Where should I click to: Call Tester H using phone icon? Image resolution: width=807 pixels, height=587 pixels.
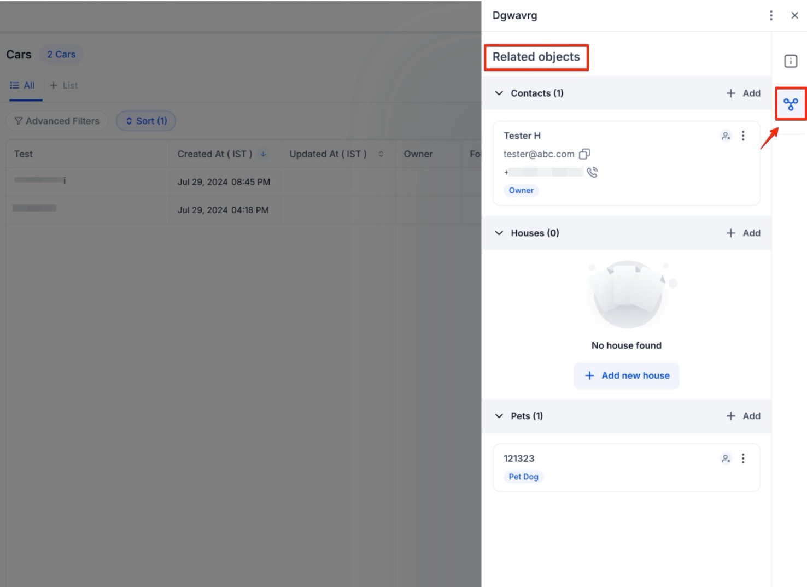[592, 172]
